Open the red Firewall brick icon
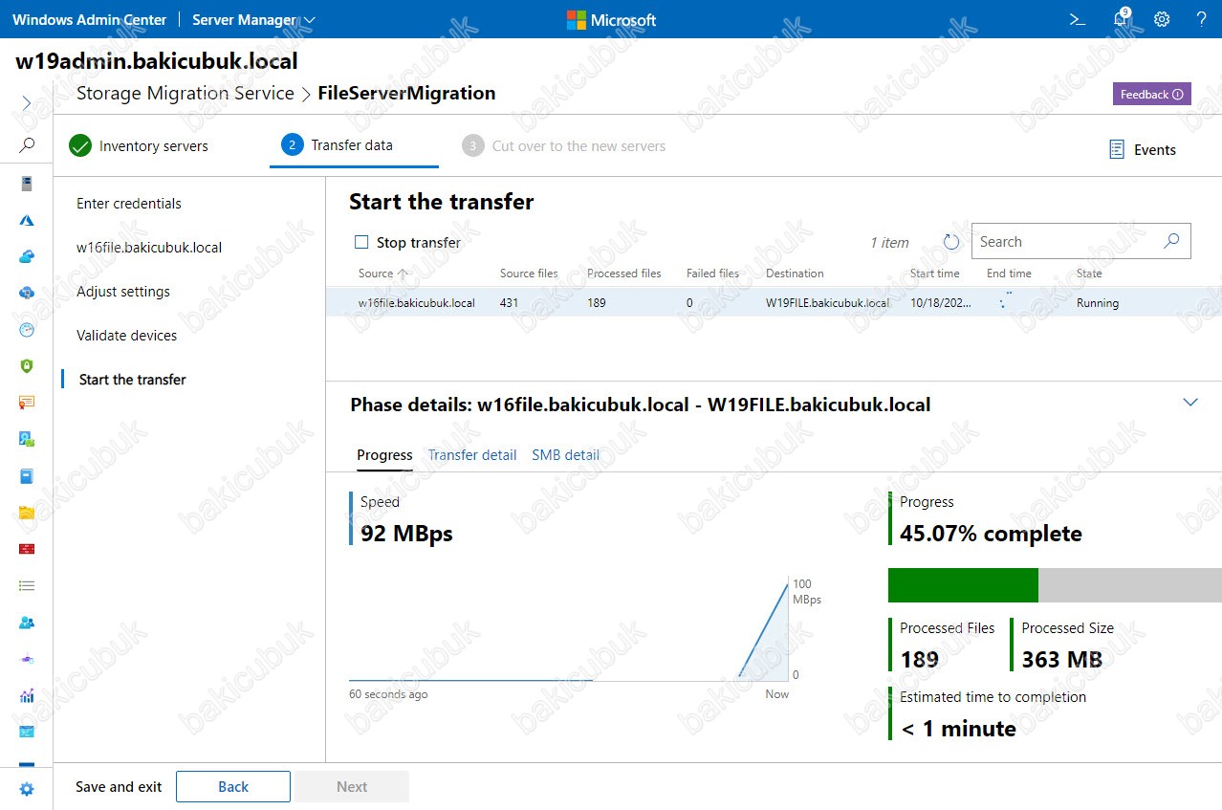 (27, 549)
